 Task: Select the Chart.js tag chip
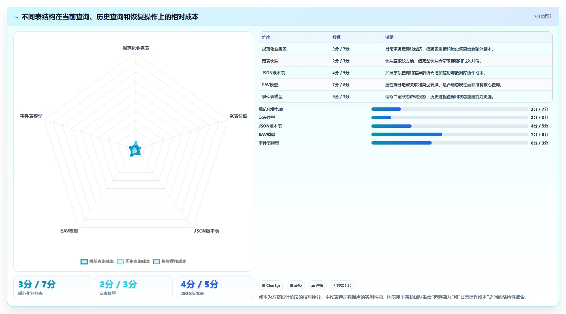coord(271,285)
